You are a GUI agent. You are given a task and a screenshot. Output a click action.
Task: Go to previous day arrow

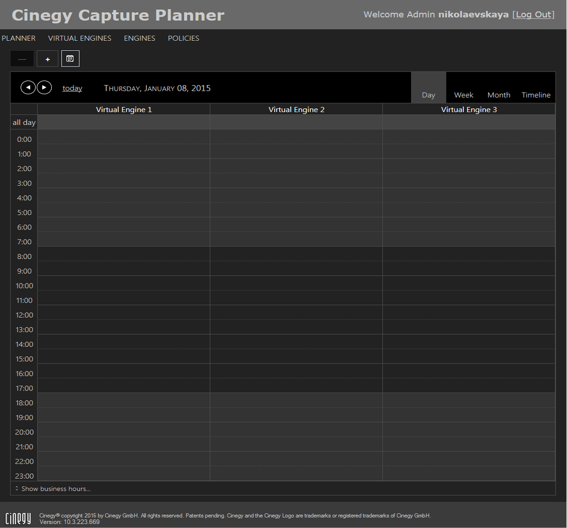coord(28,88)
